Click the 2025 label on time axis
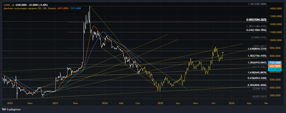 (x=160, y=103)
